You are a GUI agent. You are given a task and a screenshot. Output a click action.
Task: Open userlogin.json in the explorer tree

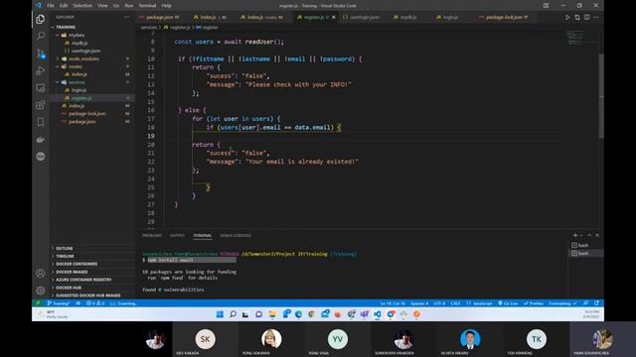pyautogui.click(x=85, y=51)
